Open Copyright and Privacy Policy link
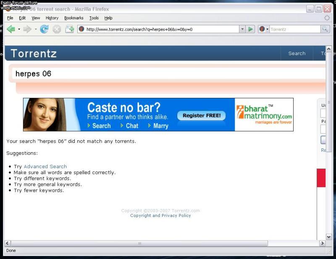Screen dimensions: 336x259 160,215
